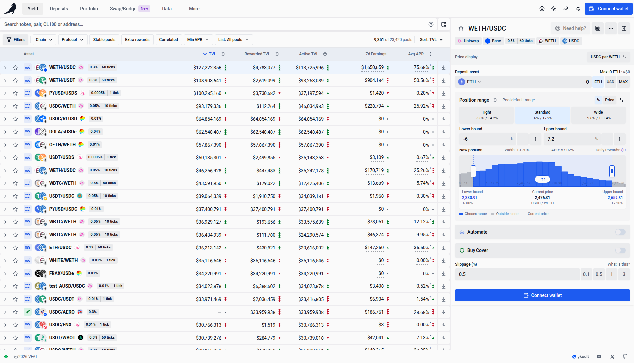634x363 pixels.
Task: Open the search help question-mark icon
Action: (431, 24)
